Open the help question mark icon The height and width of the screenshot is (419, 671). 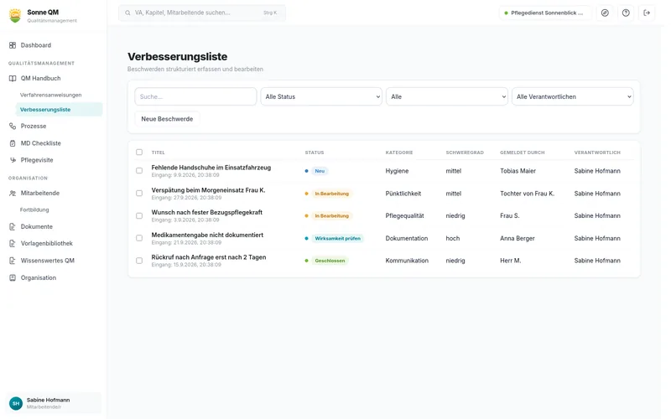coord(626,13)
